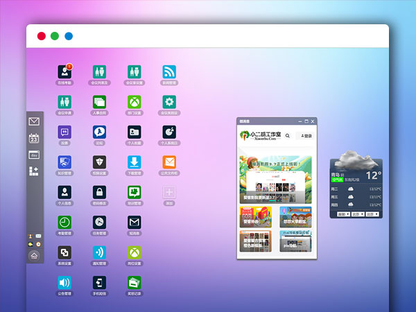
Task: Click the 登录 login button in browser window
Action: click(306, 136)
